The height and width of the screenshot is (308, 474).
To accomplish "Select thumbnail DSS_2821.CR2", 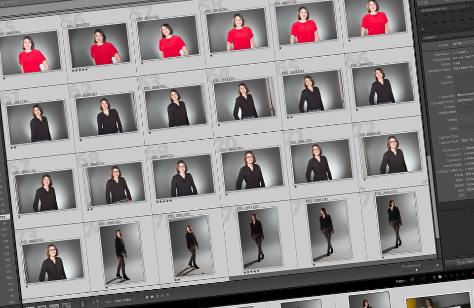I will 305,23.
